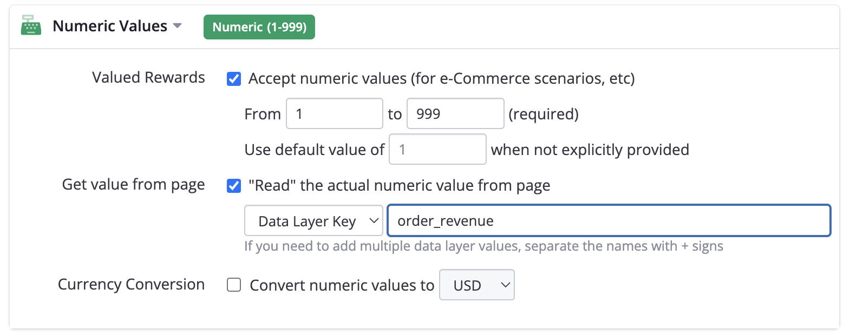Expand the Numeric Values caret arrow
The image size is (850, 336).
[177, 26]
